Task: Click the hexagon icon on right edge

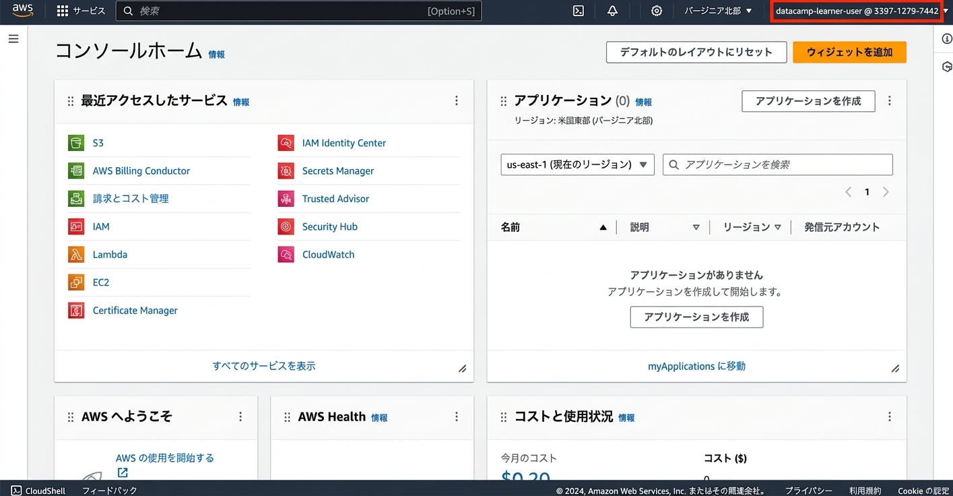Action: [x=947, y=67]
